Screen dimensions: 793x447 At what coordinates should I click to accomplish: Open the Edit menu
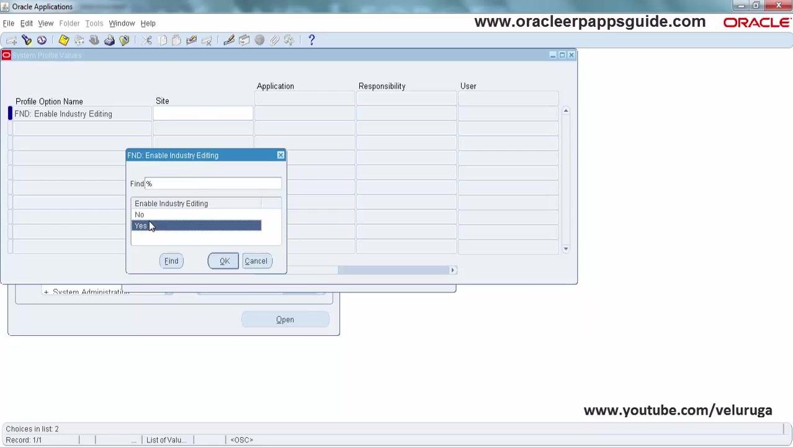[27, 24]
